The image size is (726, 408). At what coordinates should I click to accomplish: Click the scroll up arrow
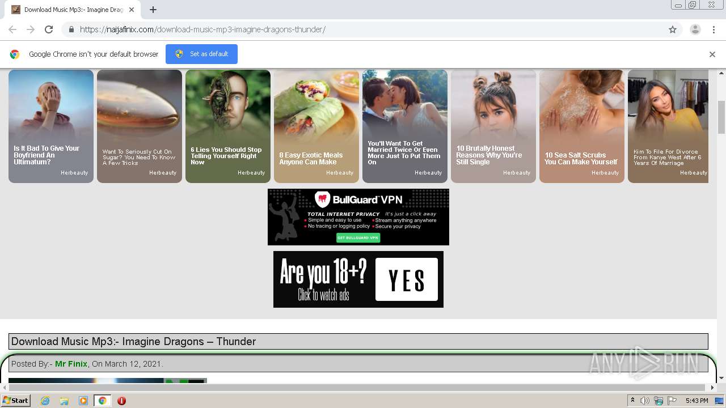coord(721,74)
